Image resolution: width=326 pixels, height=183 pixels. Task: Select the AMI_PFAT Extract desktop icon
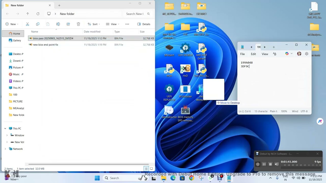[x=201, y=52]
